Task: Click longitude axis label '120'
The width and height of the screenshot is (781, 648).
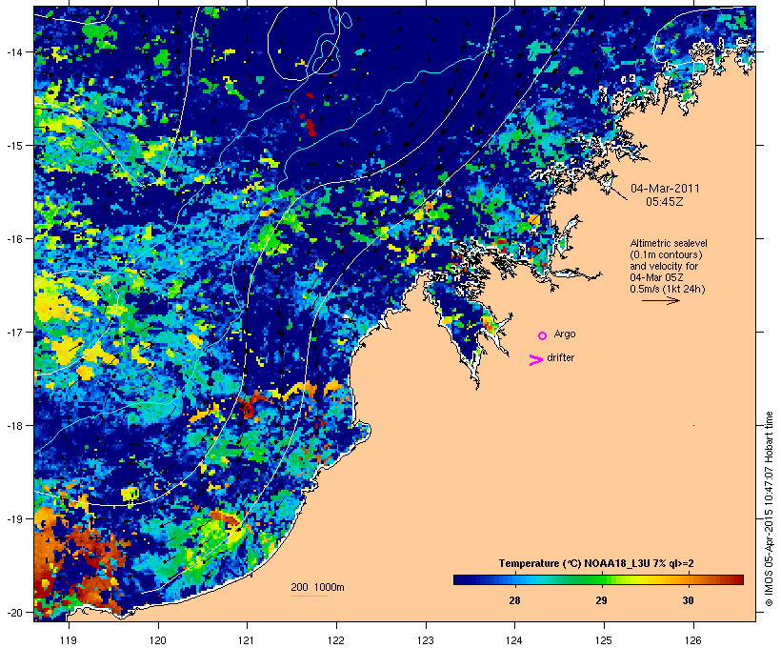Action: [x=158, y=640]
